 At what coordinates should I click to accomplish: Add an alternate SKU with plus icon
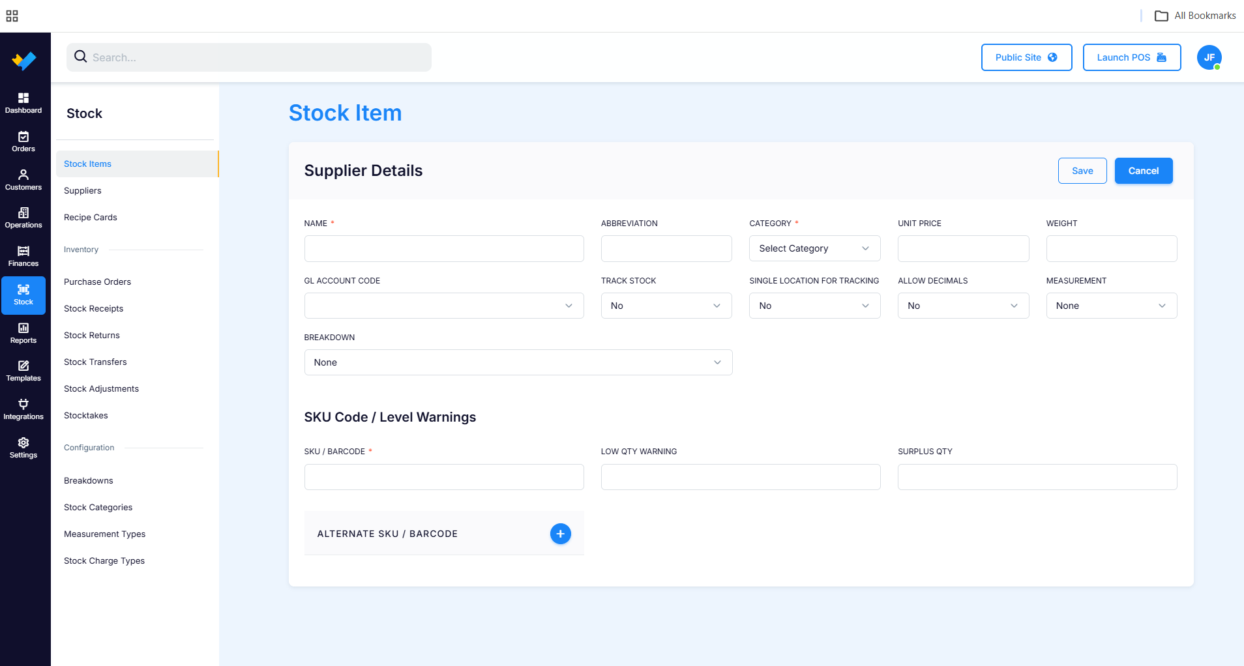coord(561,534)
